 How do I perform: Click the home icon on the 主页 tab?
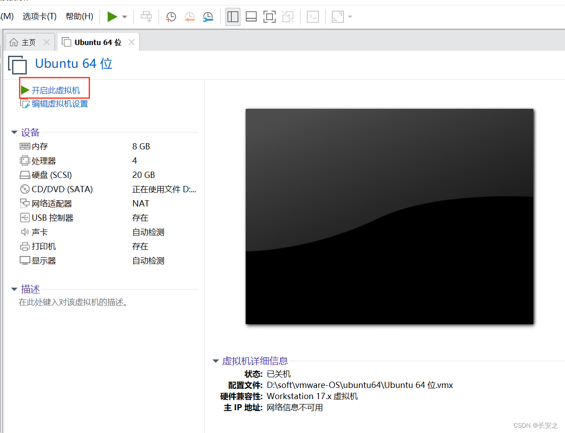coord(14,42)
